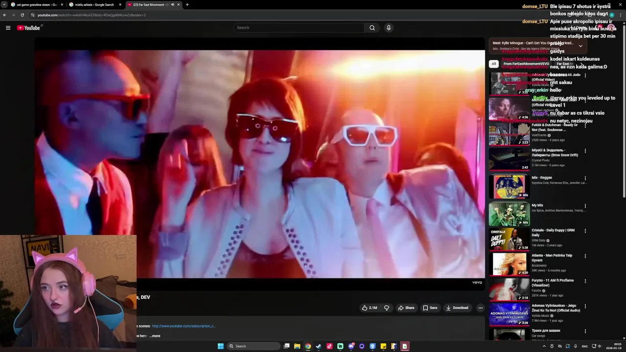Select the 'All' filter chip

[493, 64]
